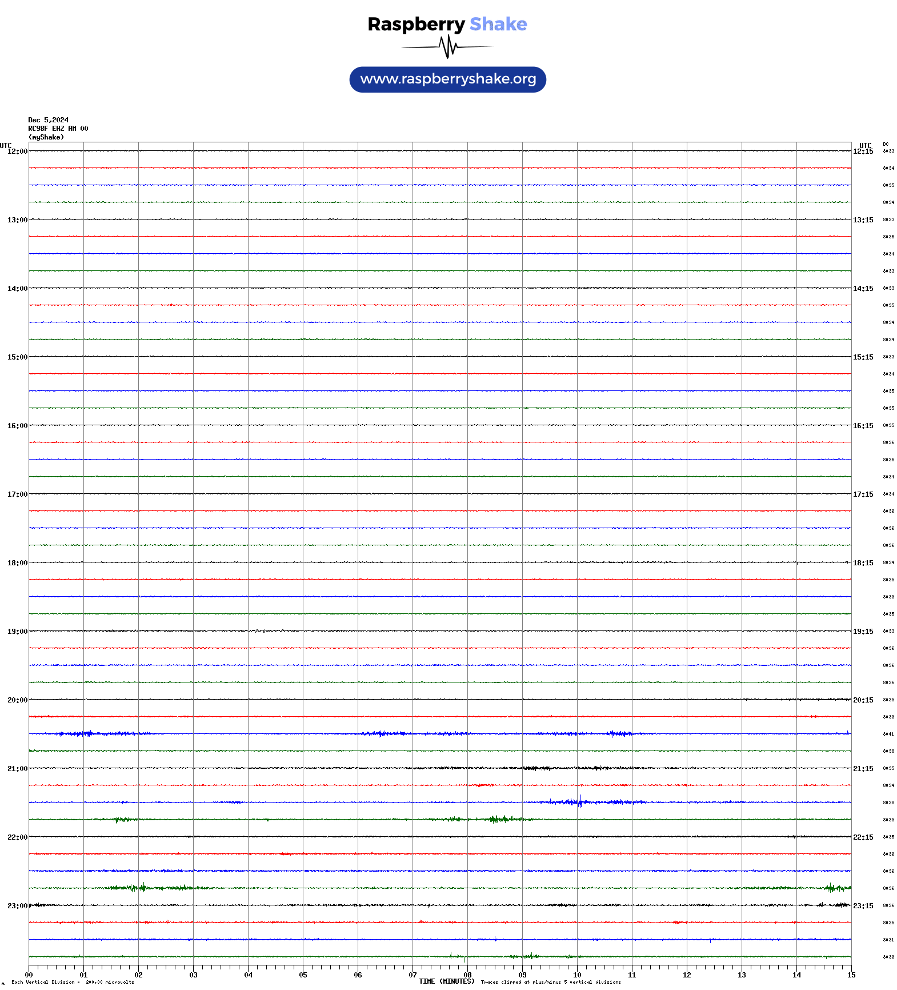
Task: Click the TIME (MINUTES) axis title
Action: tap(447, 981)
